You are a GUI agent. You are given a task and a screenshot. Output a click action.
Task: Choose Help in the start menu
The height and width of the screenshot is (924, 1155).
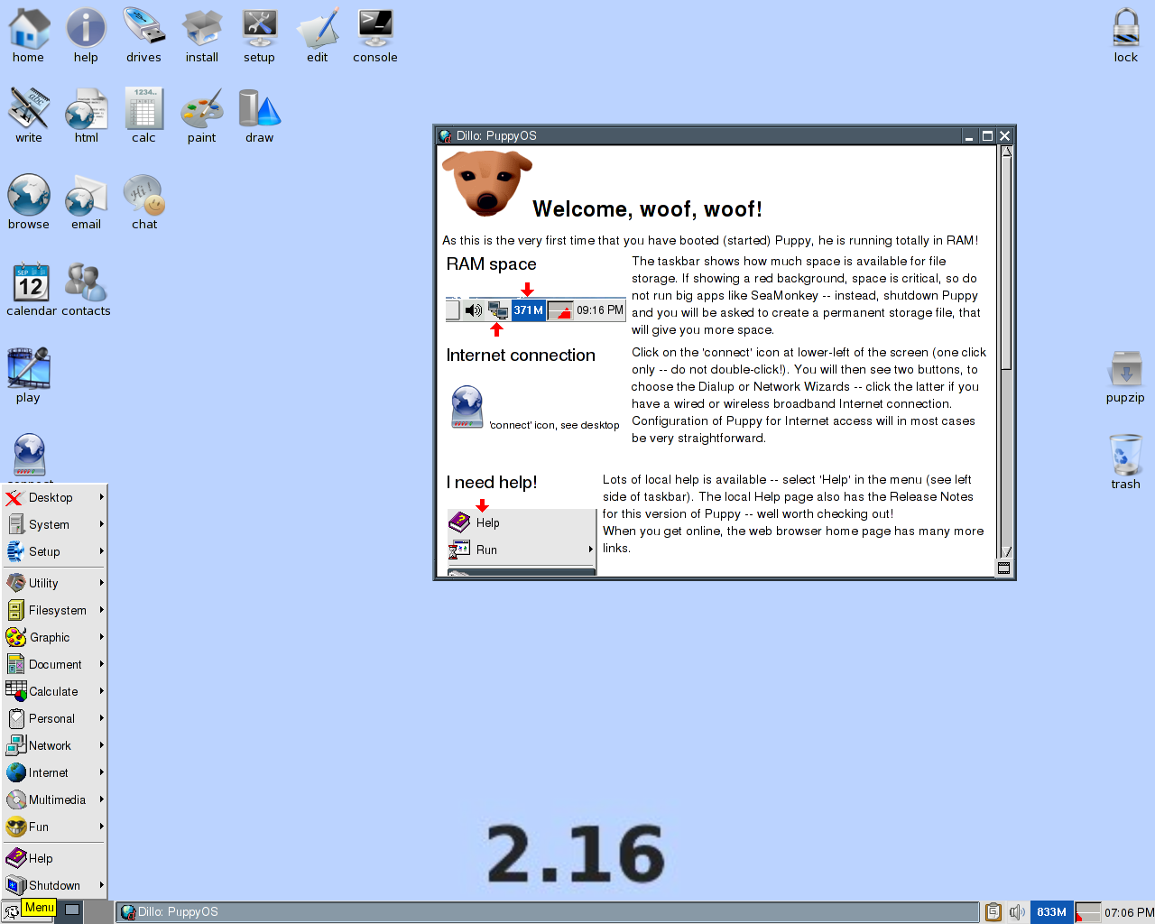click(55, 858)
